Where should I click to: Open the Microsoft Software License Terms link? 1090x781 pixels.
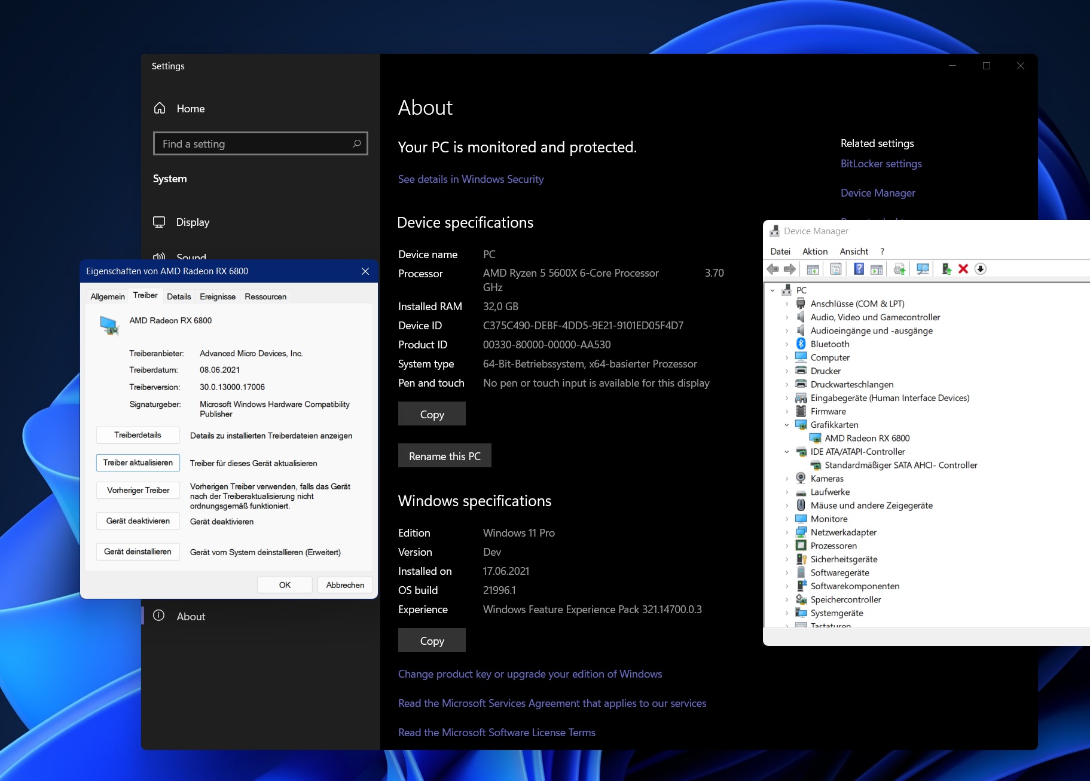click(x=497, y=733)
